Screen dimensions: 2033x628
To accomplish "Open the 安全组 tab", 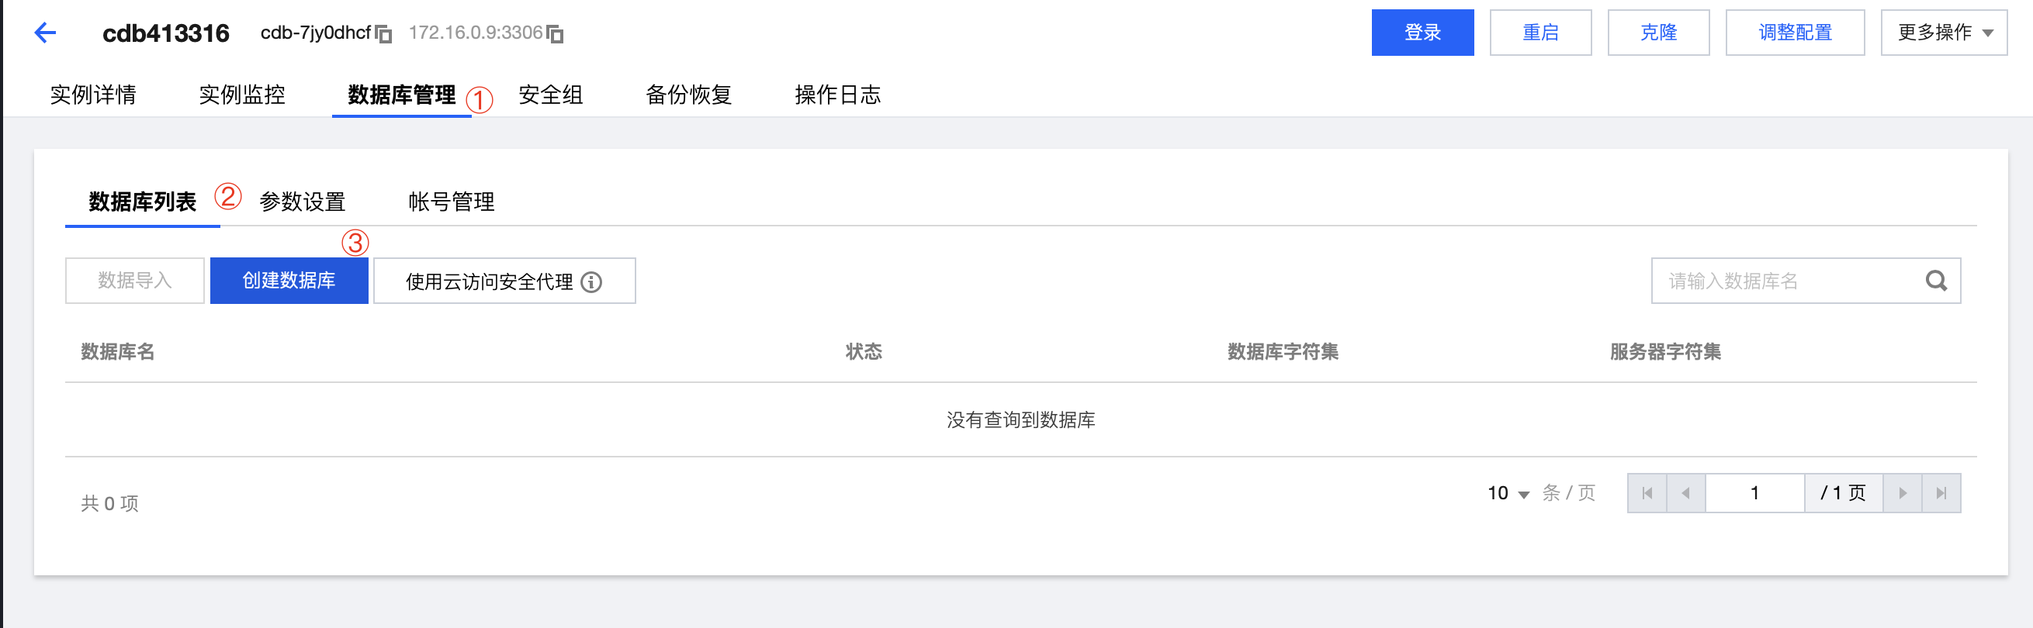I will tap(550, 95).
